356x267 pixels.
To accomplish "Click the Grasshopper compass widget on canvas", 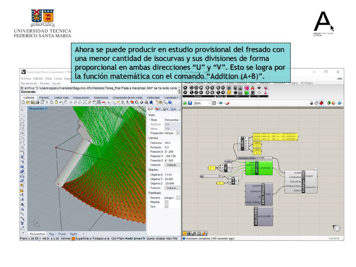I will point(337,228).
